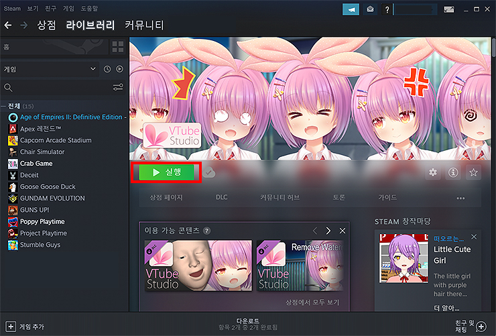
Task: Collapse the 전체 category
Action: point(3,106)
